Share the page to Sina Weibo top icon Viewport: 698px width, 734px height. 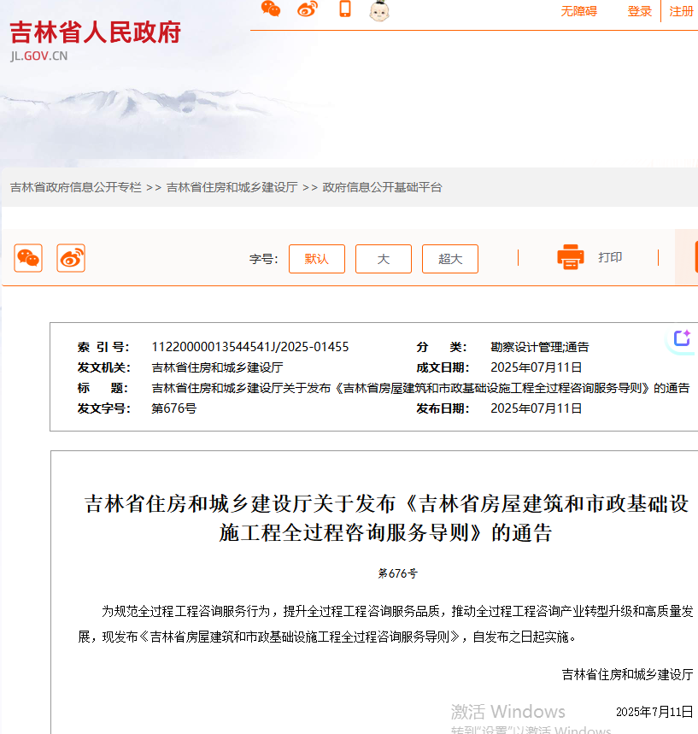point(308,11)
